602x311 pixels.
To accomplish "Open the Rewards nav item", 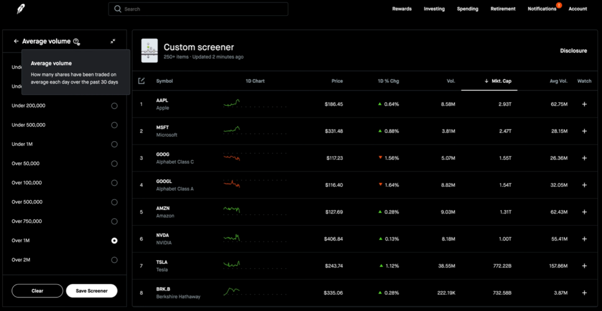I will [x=402, y=9].
